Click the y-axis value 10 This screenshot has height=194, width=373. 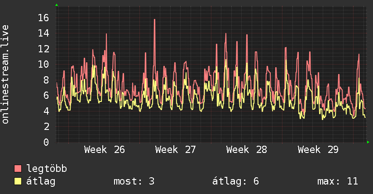(43, 64)
